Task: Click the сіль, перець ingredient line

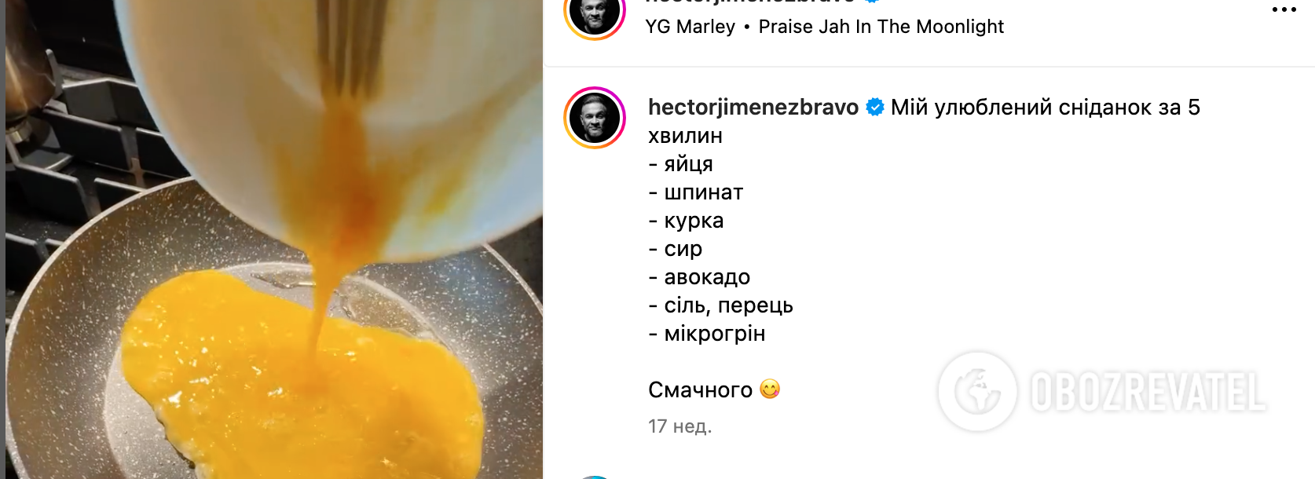Action: [x=720, y=305]
